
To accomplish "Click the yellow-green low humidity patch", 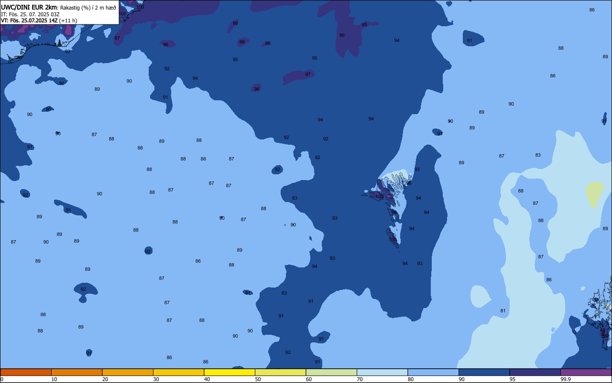I will point(595,194).
